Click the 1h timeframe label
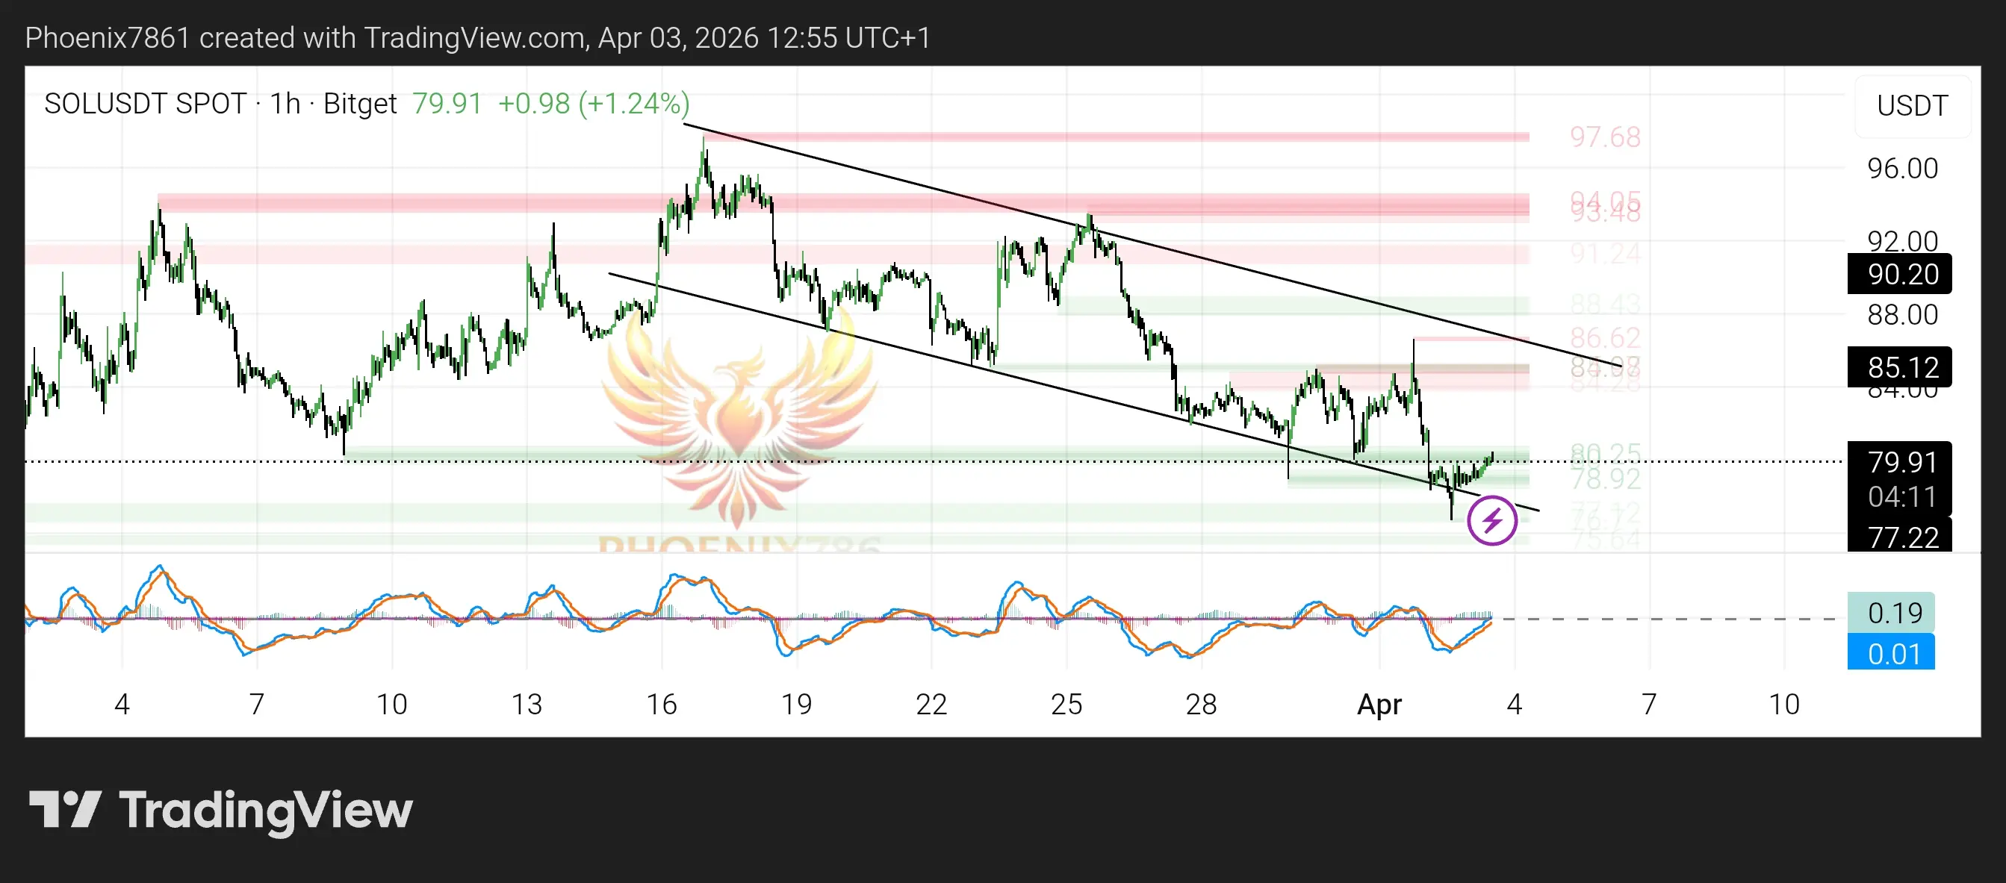The image size is (2006, 883). (x=285, y=104)
